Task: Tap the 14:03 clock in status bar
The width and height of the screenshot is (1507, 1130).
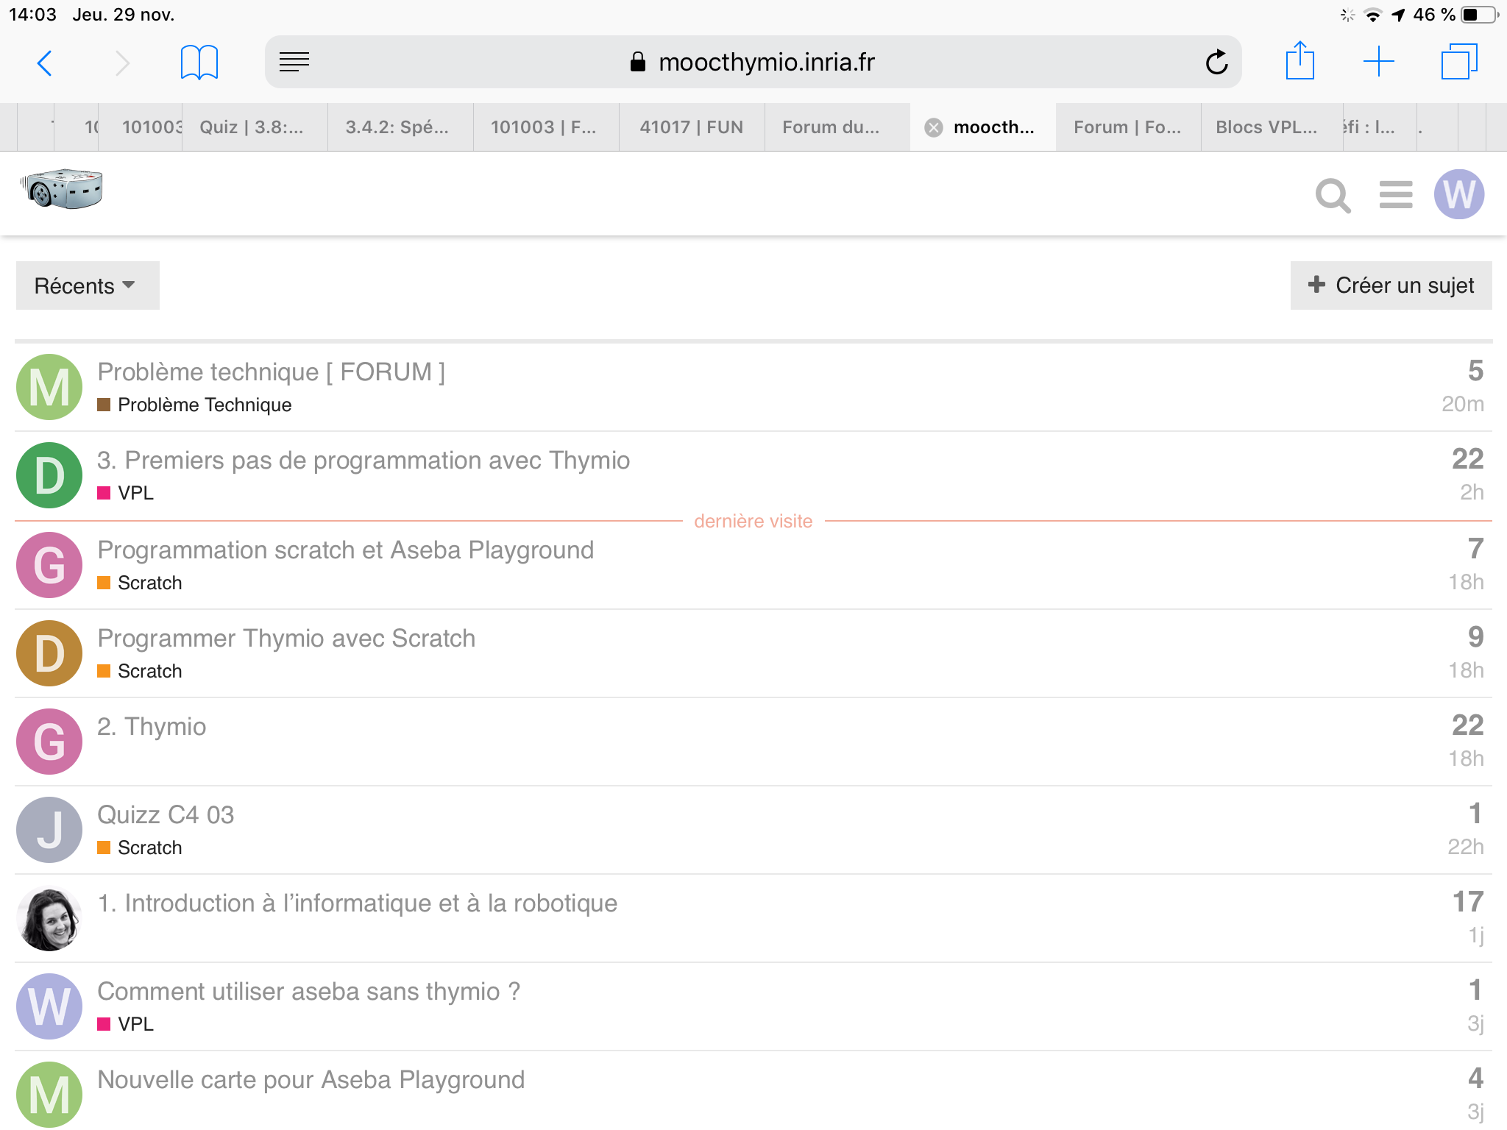Action: click(32, 15)
